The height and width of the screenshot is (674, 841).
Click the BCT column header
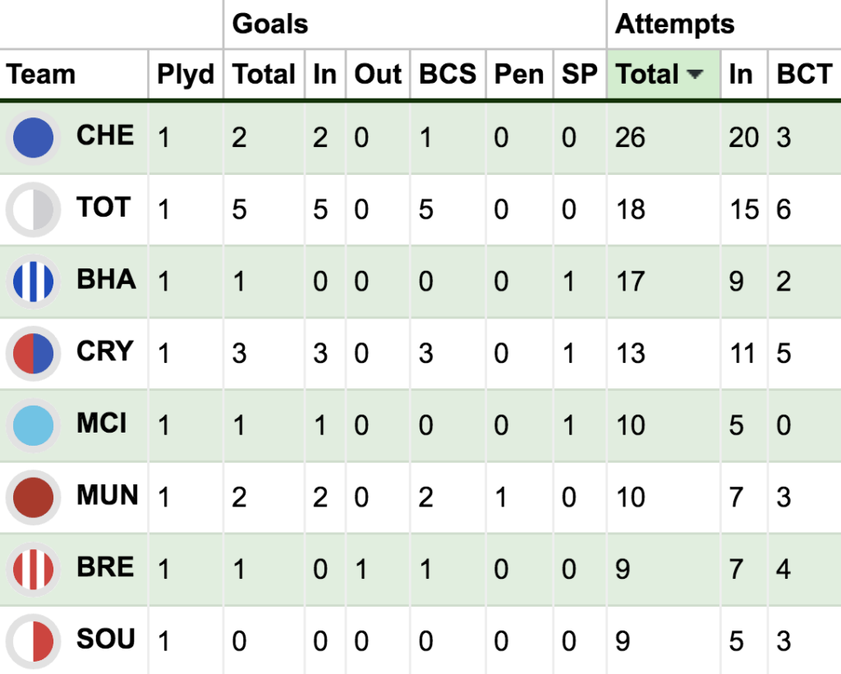[x=803, y=75]
